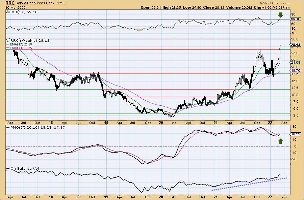Viewport: 304px width, 200px height.
Task: Click the Close 28.13 value in header
Action: (214, 7)
